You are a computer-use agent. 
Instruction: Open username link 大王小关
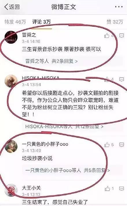pos(31,188)
